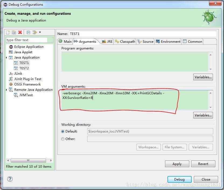
Task: Switch to the Source tab
Action: pos(145,41)
